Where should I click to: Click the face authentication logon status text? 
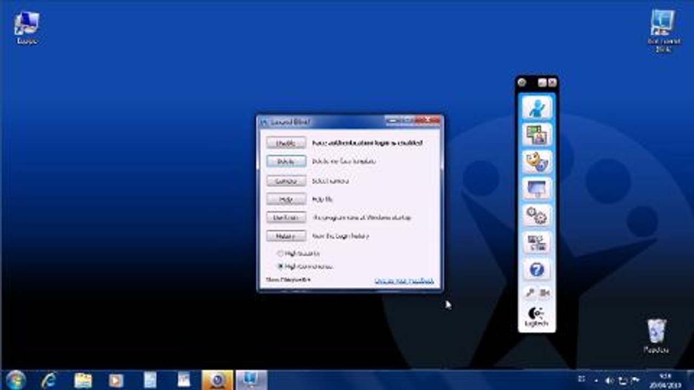click(367, 143)
